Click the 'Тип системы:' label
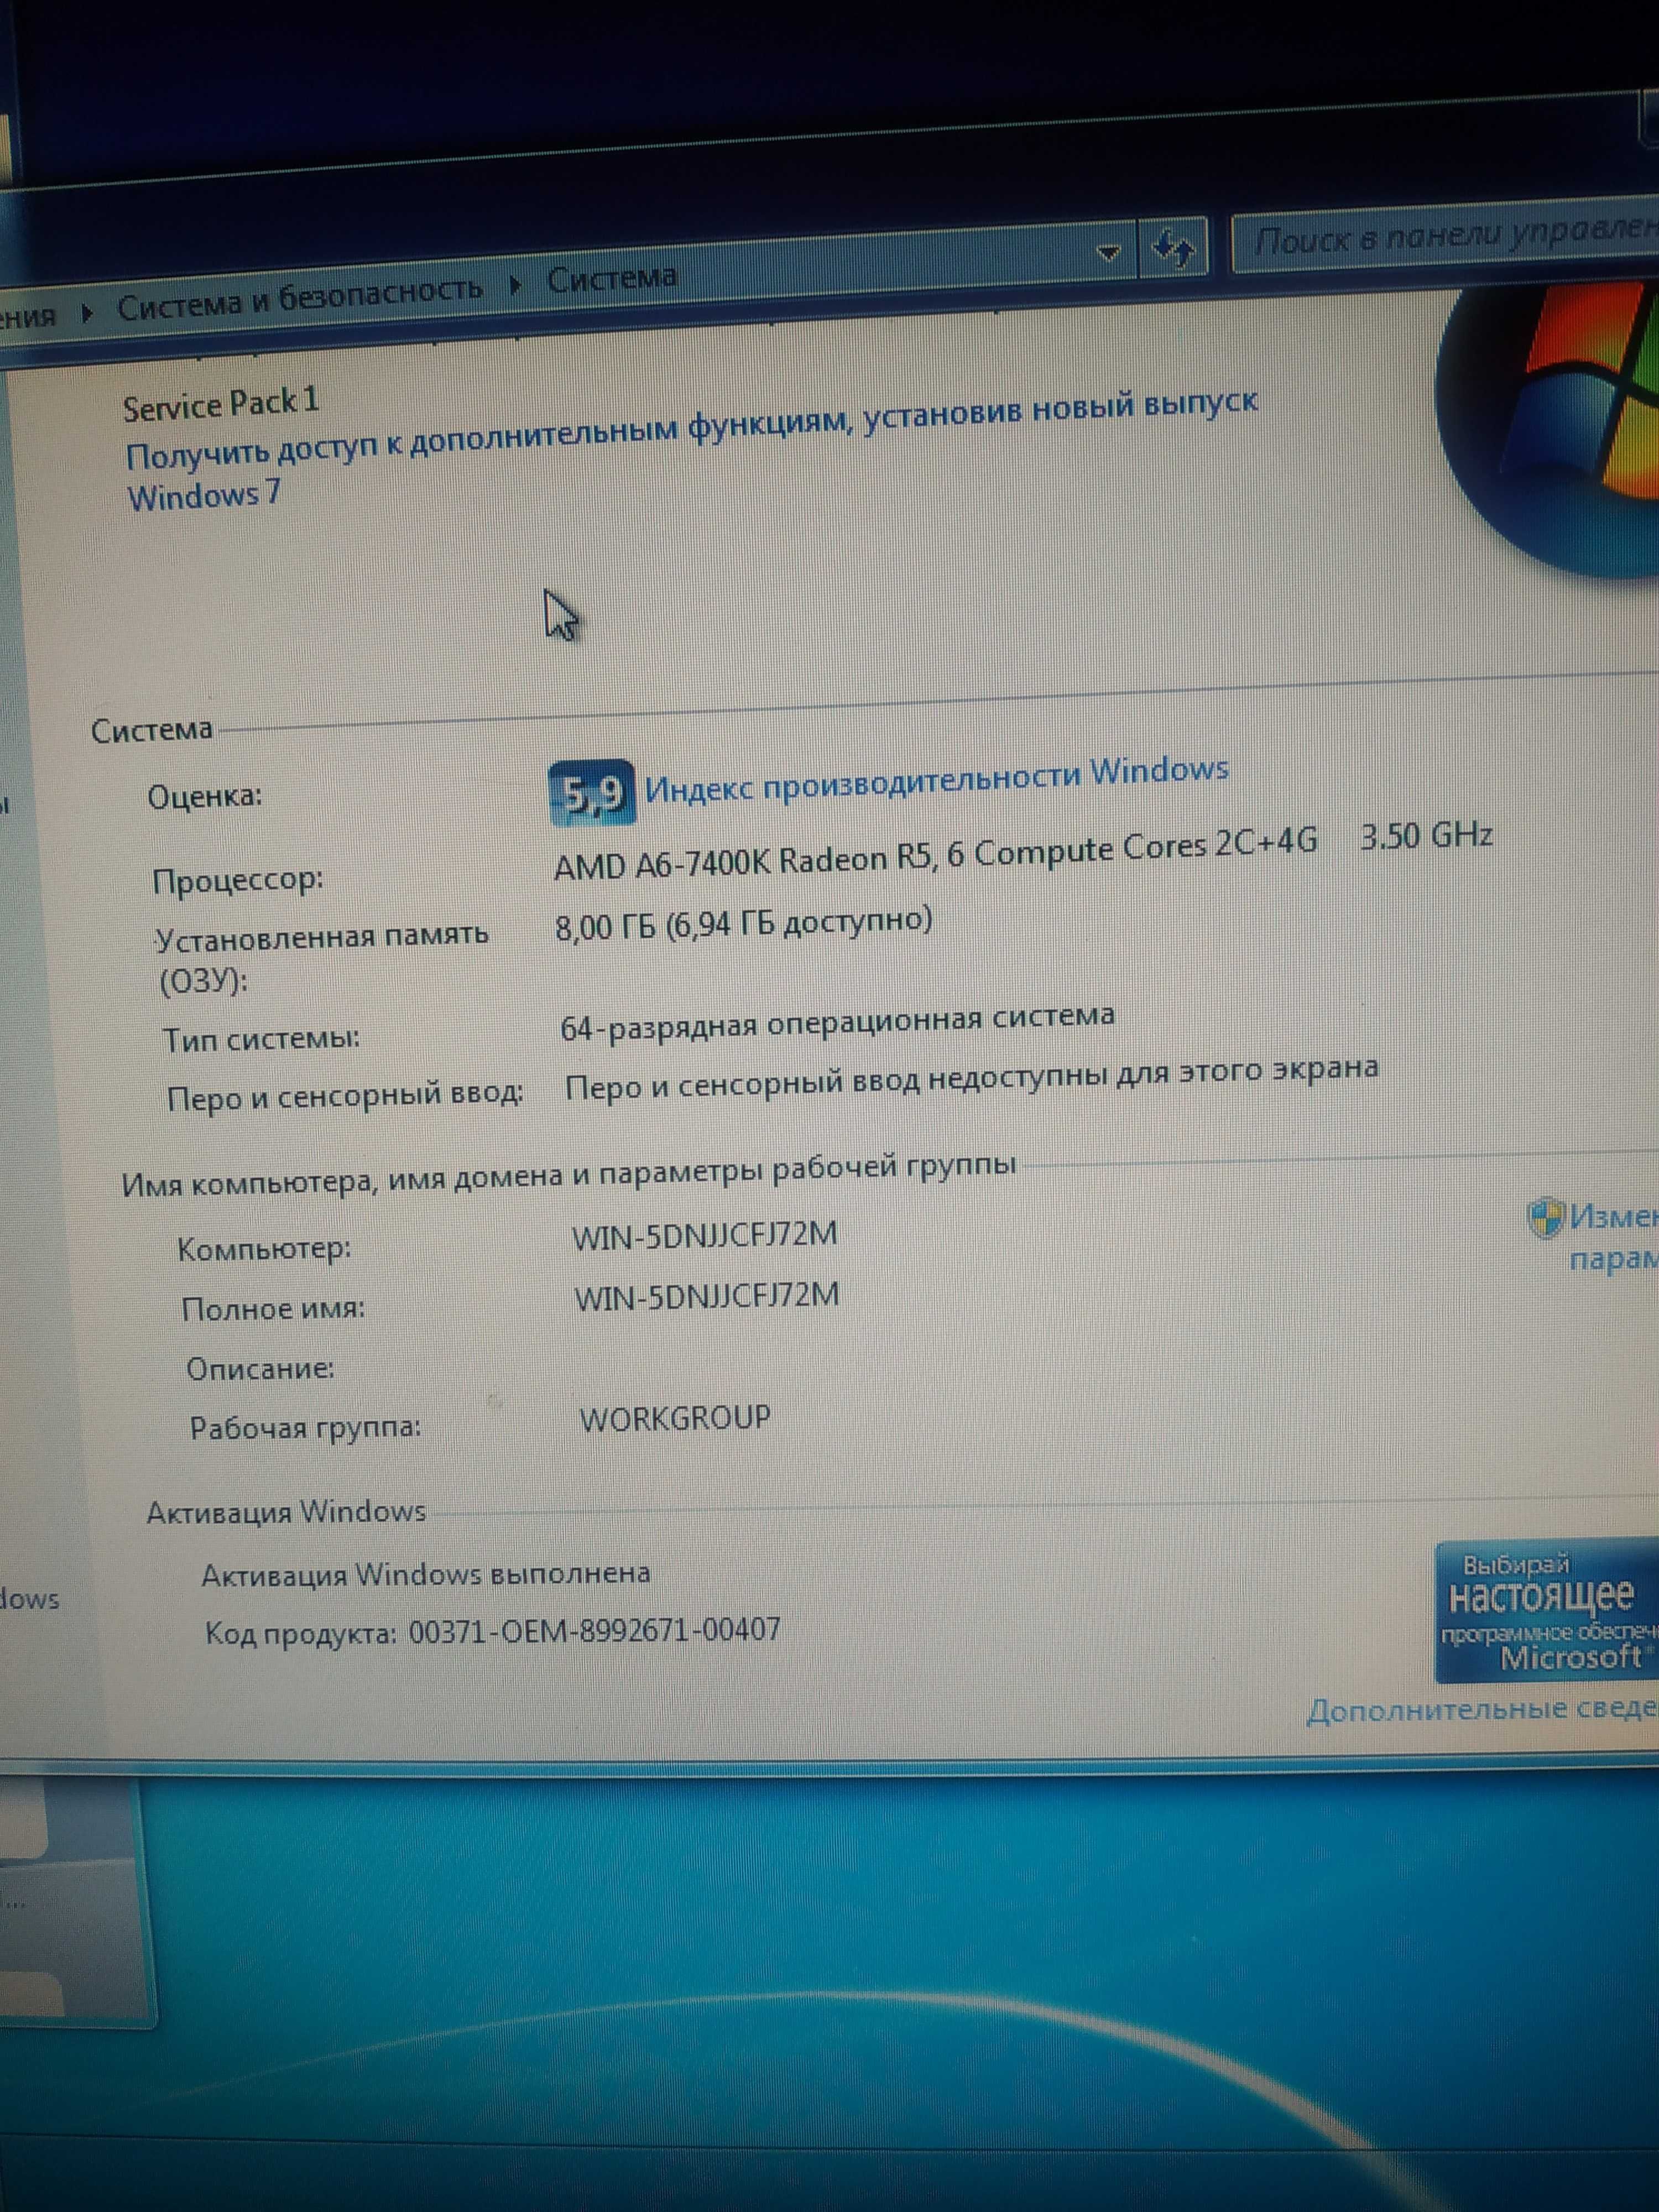This screenshot has width=1659, height=2212. [x=262, y=1039]
